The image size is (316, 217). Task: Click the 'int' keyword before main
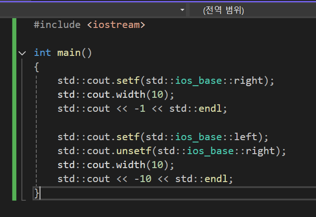tap(43, 53)
